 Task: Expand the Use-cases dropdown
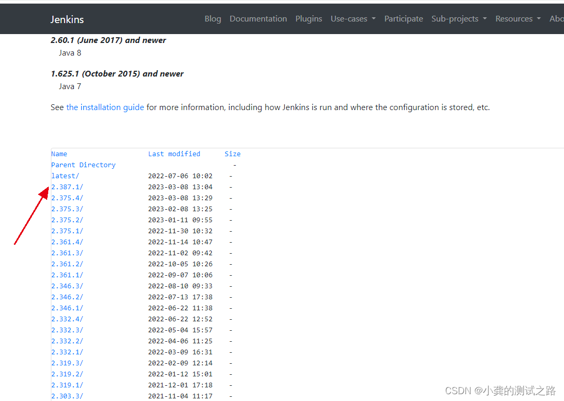pos(353,19)
